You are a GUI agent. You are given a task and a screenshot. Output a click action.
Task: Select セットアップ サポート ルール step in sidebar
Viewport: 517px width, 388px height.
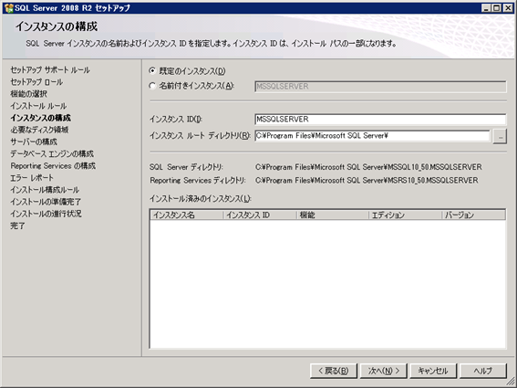click(x=50, y=70)
